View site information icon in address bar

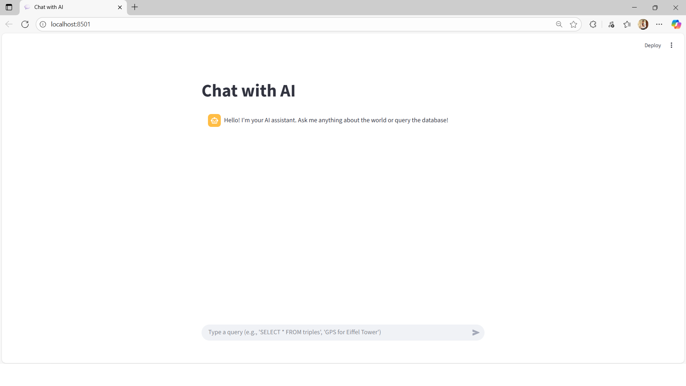click(43, 24)
